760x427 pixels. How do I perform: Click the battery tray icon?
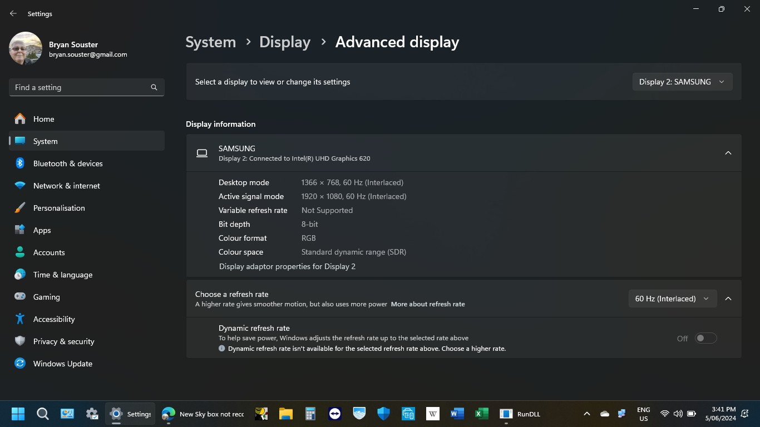[692, 414]
